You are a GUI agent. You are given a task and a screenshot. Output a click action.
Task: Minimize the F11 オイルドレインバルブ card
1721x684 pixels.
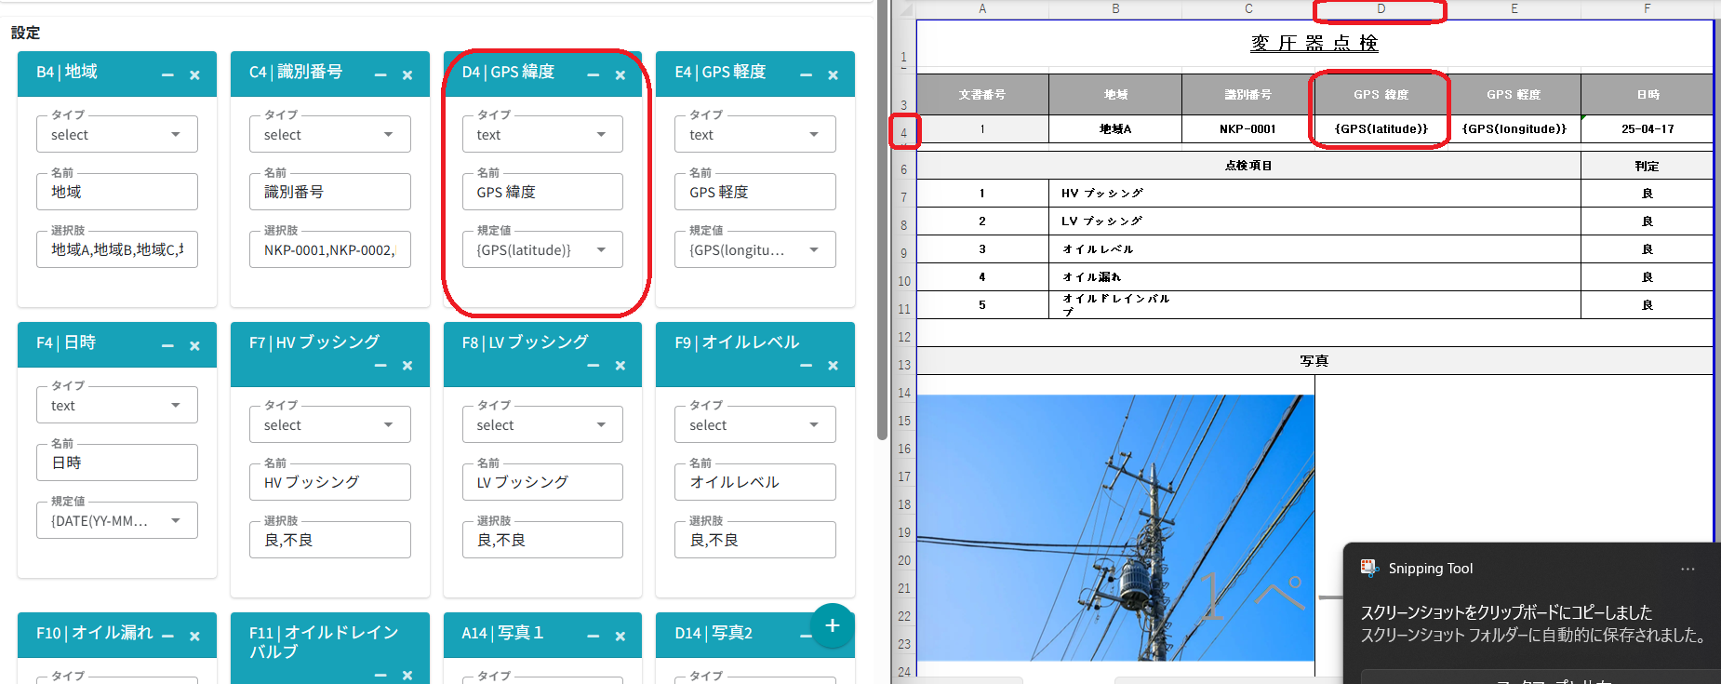click(x=380, y=675)
